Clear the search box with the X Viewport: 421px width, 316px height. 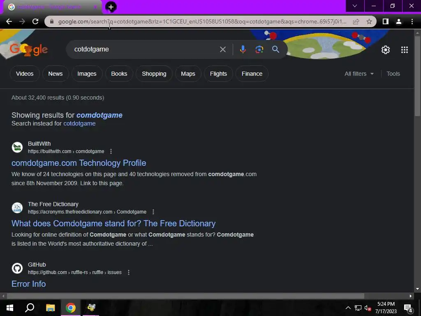coord(222,49)
